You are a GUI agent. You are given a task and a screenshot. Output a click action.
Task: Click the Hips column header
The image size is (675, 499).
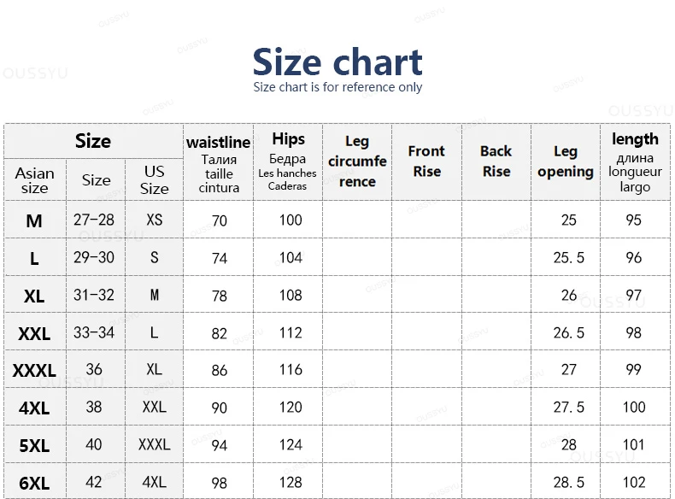tap(288, 161)
